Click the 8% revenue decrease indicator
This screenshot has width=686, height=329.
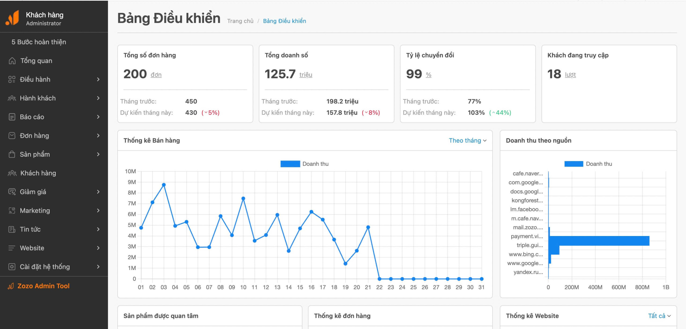tap(371, 113)
